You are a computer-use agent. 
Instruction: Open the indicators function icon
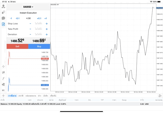(x=3, y=78)
